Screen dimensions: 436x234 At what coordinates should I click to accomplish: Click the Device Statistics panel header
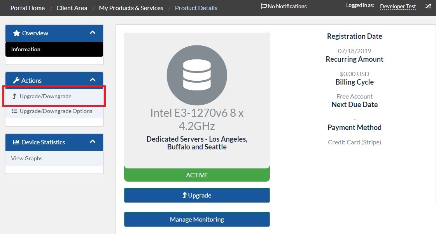coord(54,142)
